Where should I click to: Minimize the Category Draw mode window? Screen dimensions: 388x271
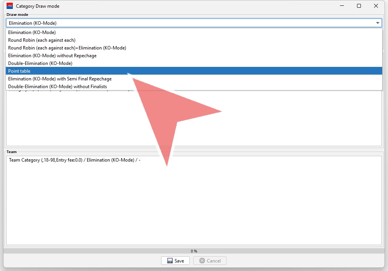[342, 6]
